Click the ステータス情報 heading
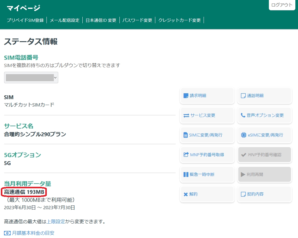This screenshot has height=238, width=298. [31, 41]
